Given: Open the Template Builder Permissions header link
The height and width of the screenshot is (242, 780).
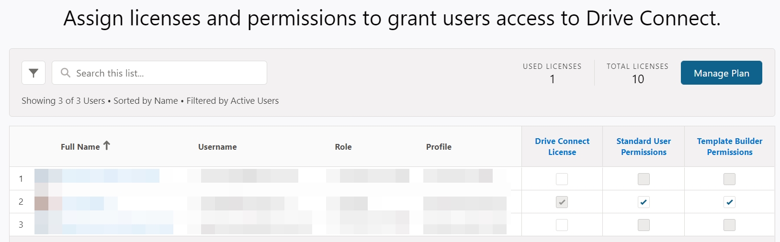Looking at the screenshot, I should [730, 147].
